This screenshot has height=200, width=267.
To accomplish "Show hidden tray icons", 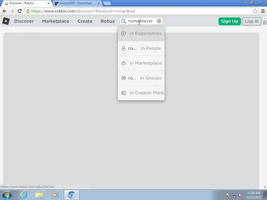I will [222, 195].
